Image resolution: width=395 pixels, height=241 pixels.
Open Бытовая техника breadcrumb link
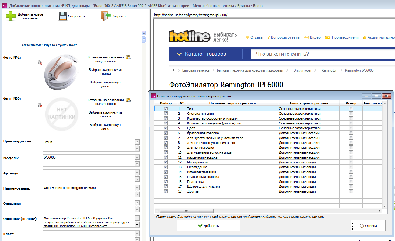pyautogui.click(x=196, y=70)
